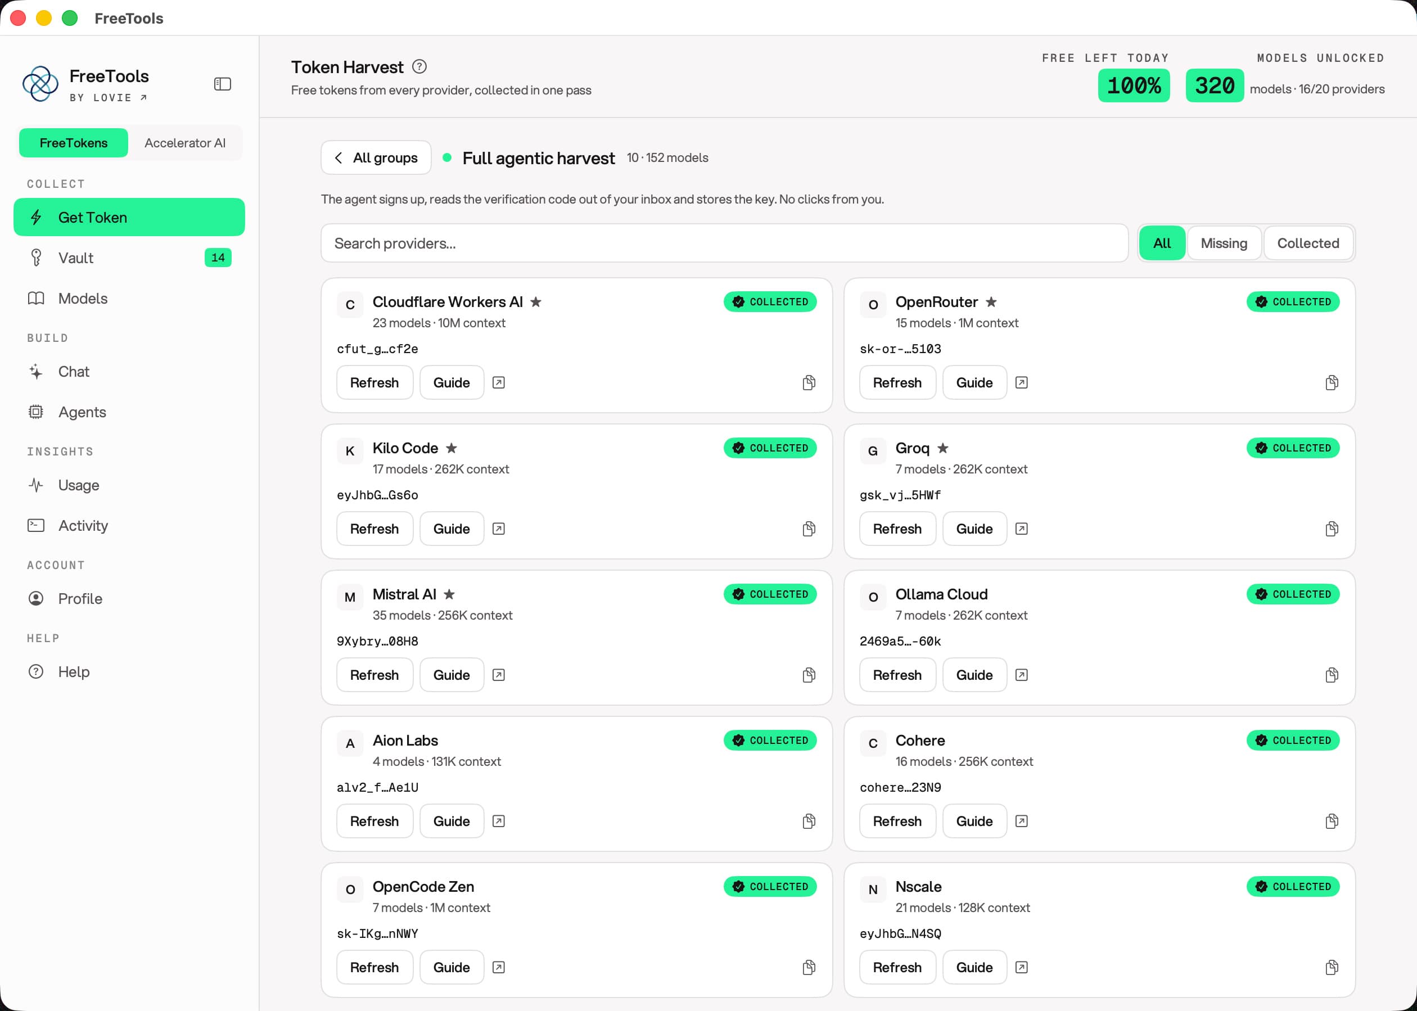This screenshot has height=1011, width=1417.
Task: Open the Guide for Cohere
Action: [x=974, y=821]
